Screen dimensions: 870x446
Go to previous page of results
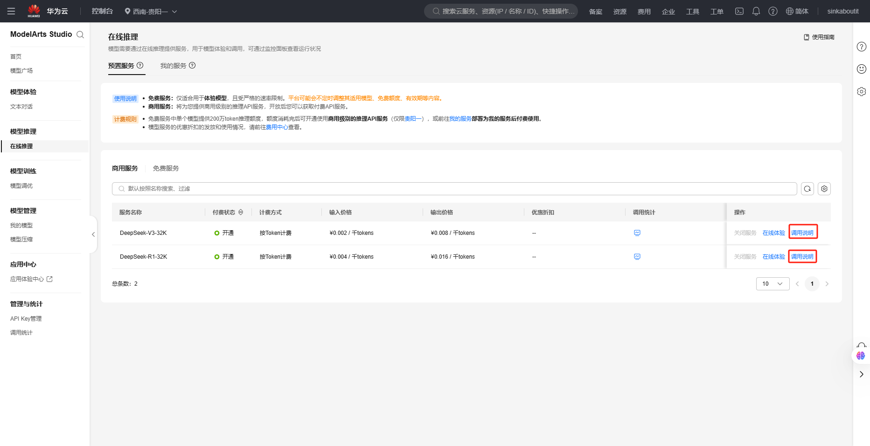pos(797,284)
